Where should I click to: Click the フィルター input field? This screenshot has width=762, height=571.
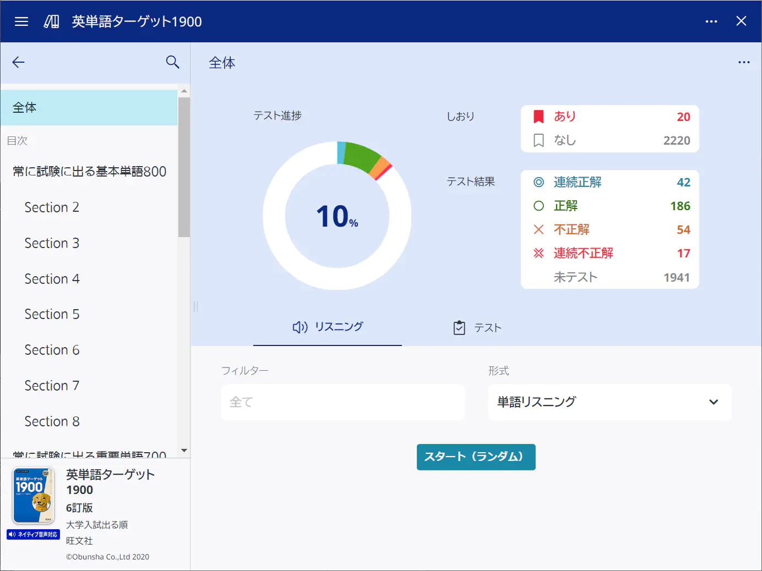(342, 402)
